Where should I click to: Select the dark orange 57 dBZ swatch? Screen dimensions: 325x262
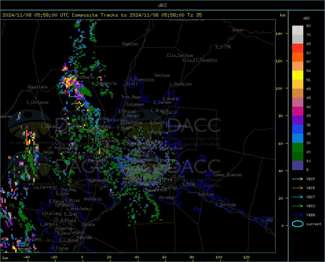[298, 57]
